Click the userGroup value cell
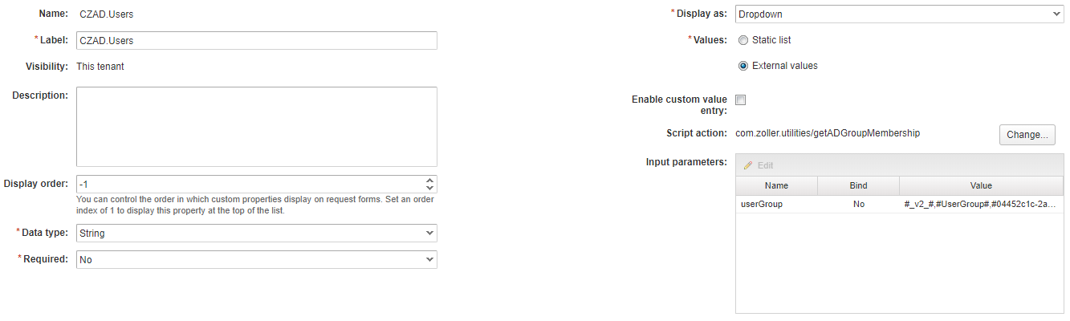Viewport: 1070px width, 321px height. pyautogui.click(x=981, y=205)
